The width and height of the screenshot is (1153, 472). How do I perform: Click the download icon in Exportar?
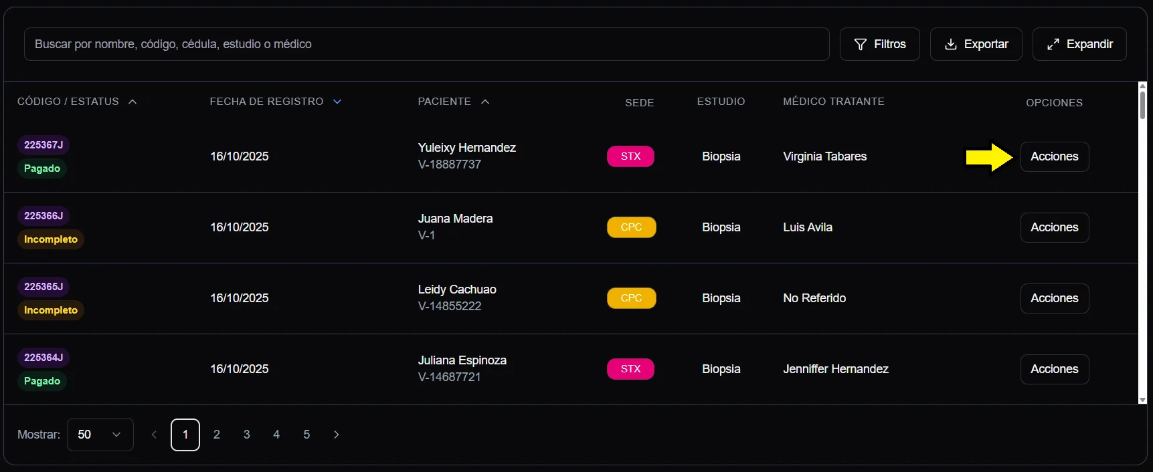pyautogui.click(x=950, y=44)
